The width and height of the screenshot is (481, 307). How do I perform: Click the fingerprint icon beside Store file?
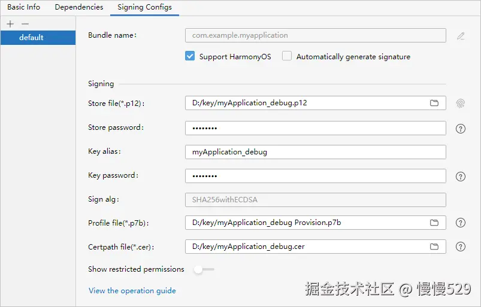click(461, 104)
